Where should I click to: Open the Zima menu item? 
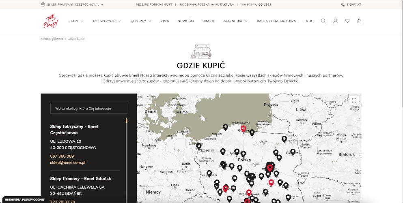pyautogui.click(x=165, y=21)
